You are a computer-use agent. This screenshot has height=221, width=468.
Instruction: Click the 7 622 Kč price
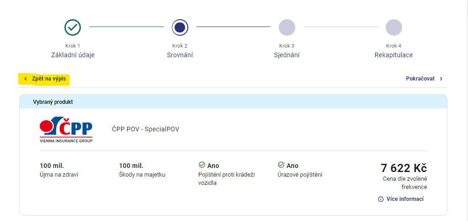click(404, 168)
